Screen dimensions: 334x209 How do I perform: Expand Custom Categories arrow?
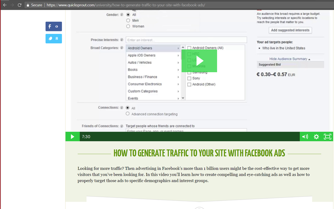tap(178, 91)
